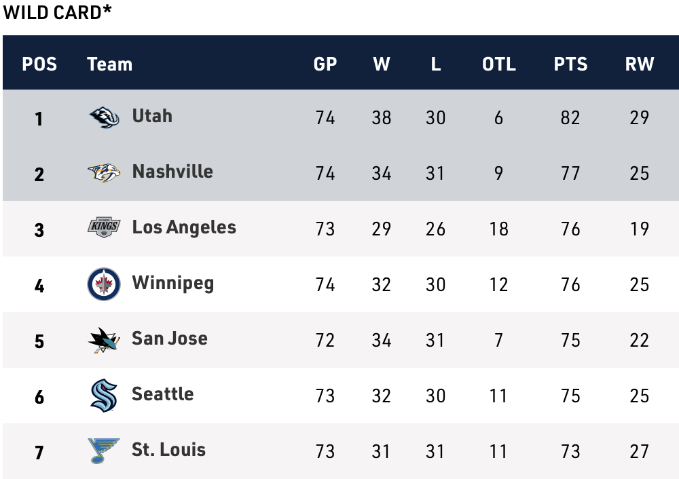Open the Winnipeg team name link
This screenshot has height=479, width=679.
click(172, 283)
